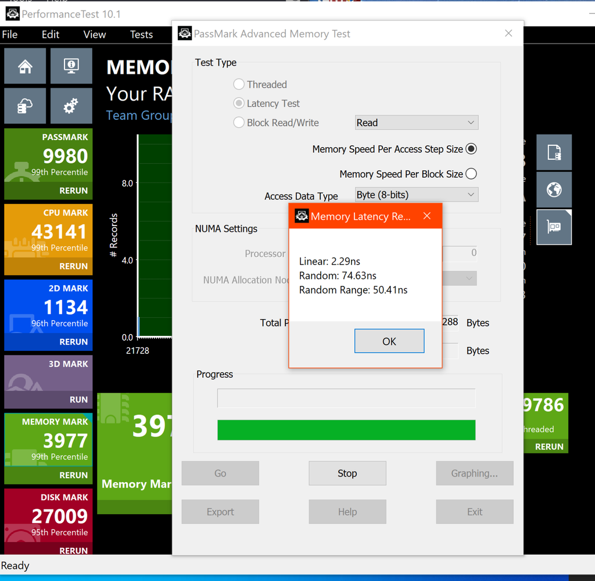
Task: Click the globe world comparison icon
Action: click(554, 189)
